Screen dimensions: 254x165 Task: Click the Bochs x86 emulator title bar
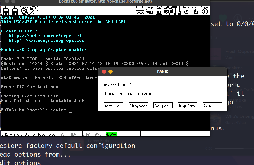click(x=106, y=2)
